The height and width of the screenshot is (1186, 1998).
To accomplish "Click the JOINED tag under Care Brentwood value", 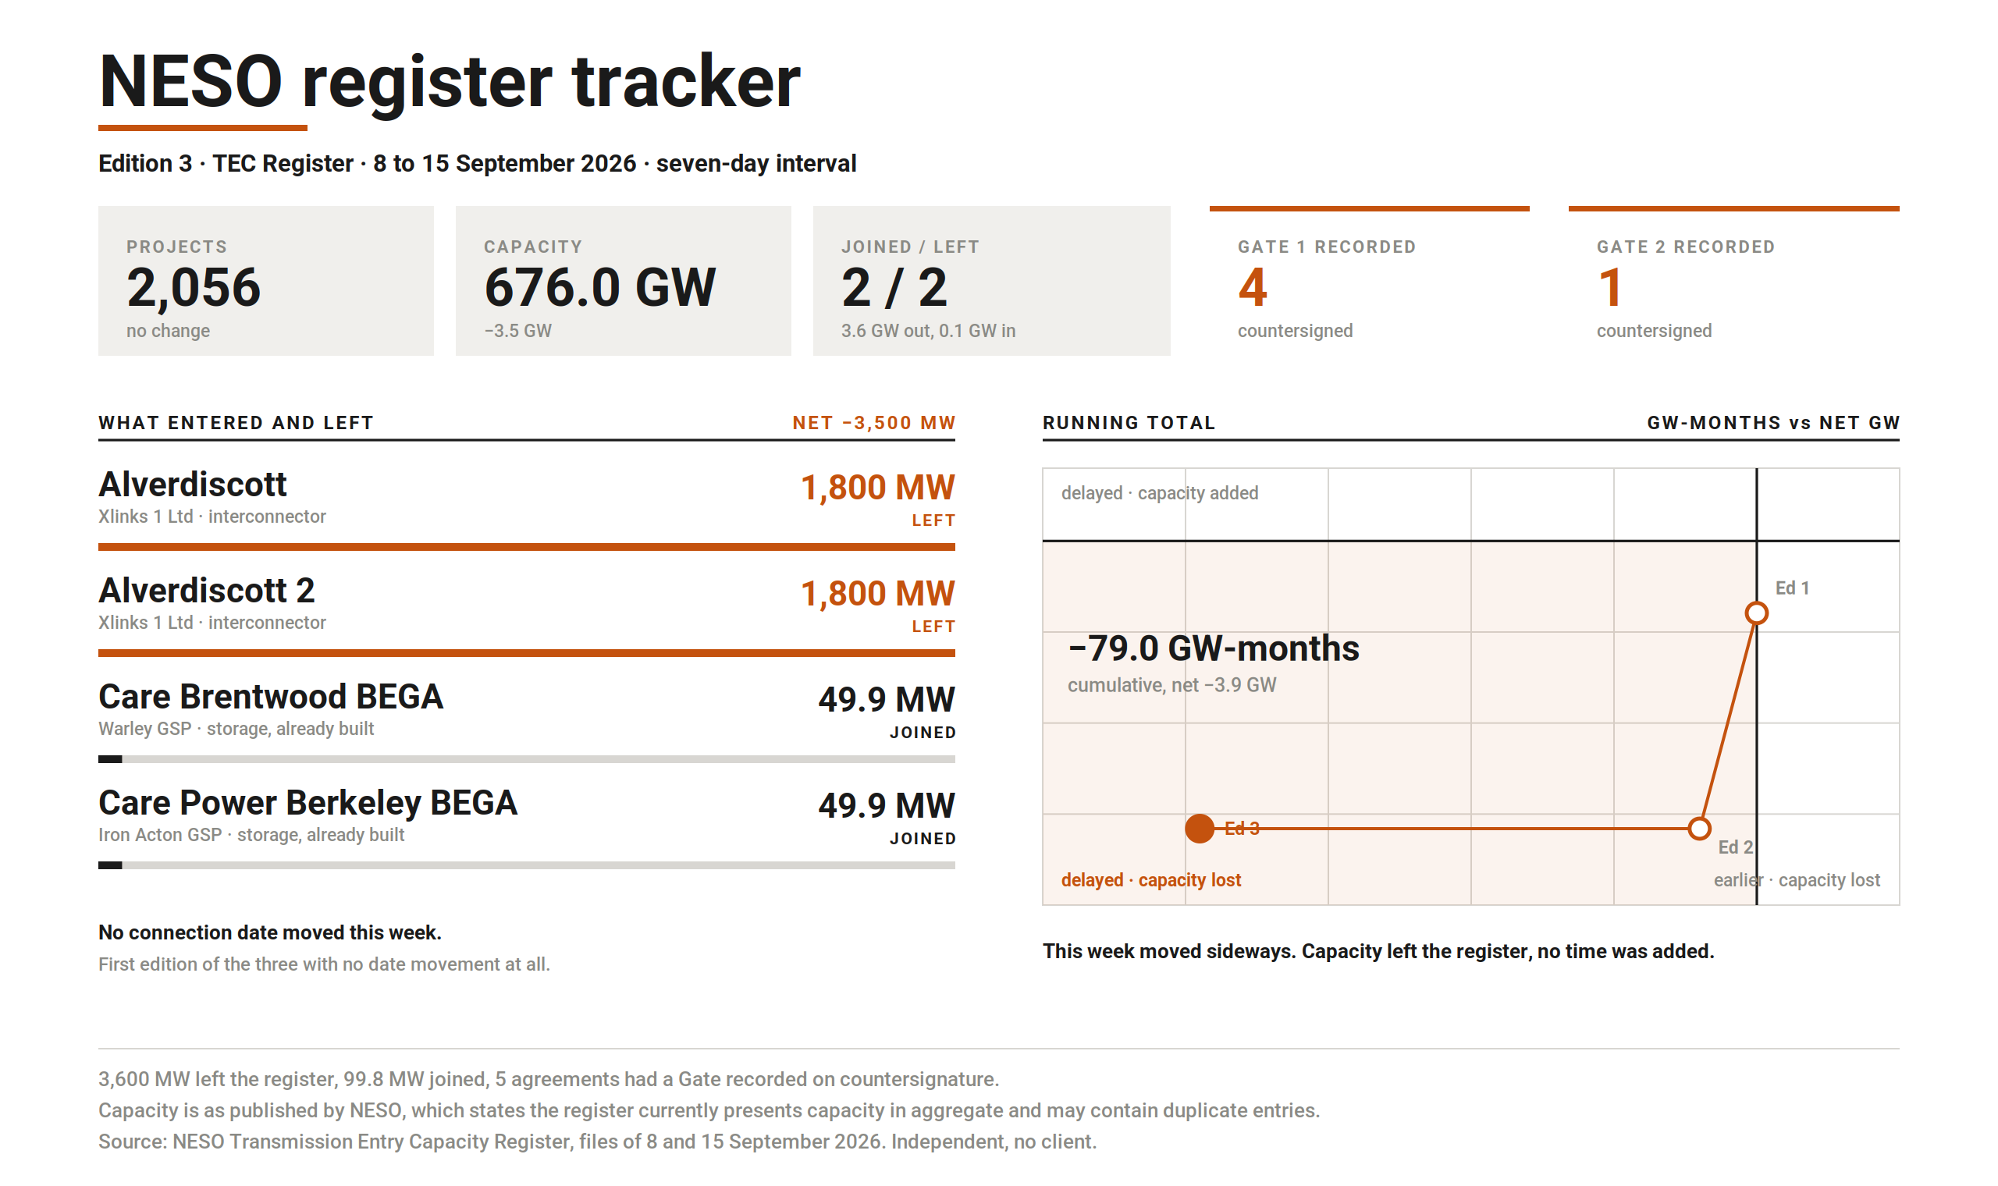I will [923, 733].
